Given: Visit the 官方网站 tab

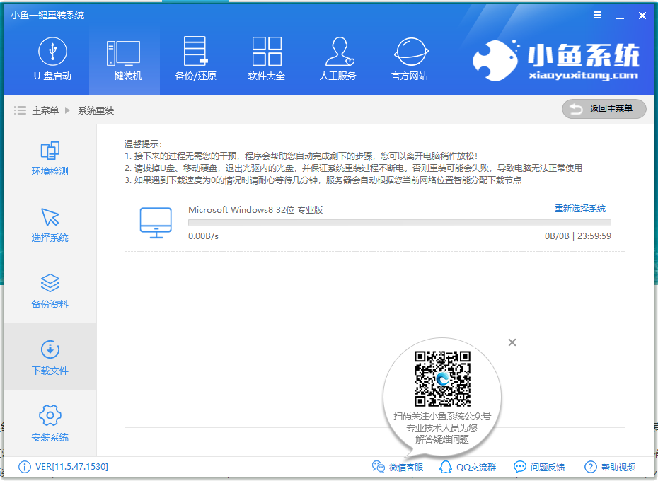Looking at the screenshot, I should tap(410, 59).
